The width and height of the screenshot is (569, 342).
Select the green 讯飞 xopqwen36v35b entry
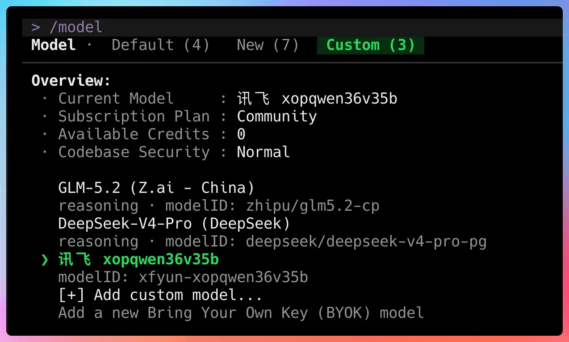click(x=138, y=259)
